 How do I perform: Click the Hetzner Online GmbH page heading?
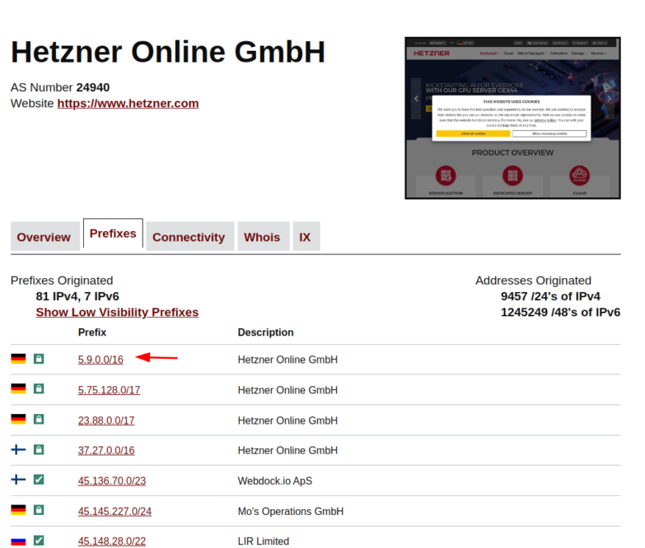pyautogui.click(x=168, y=52)
